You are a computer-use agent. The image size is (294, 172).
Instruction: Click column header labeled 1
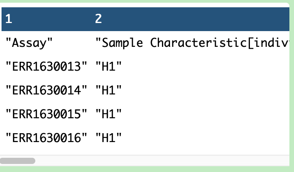tap(8, 19)
